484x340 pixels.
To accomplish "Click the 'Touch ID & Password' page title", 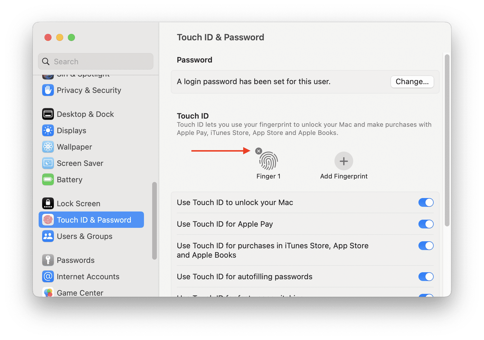I will (x=221, y=37).
